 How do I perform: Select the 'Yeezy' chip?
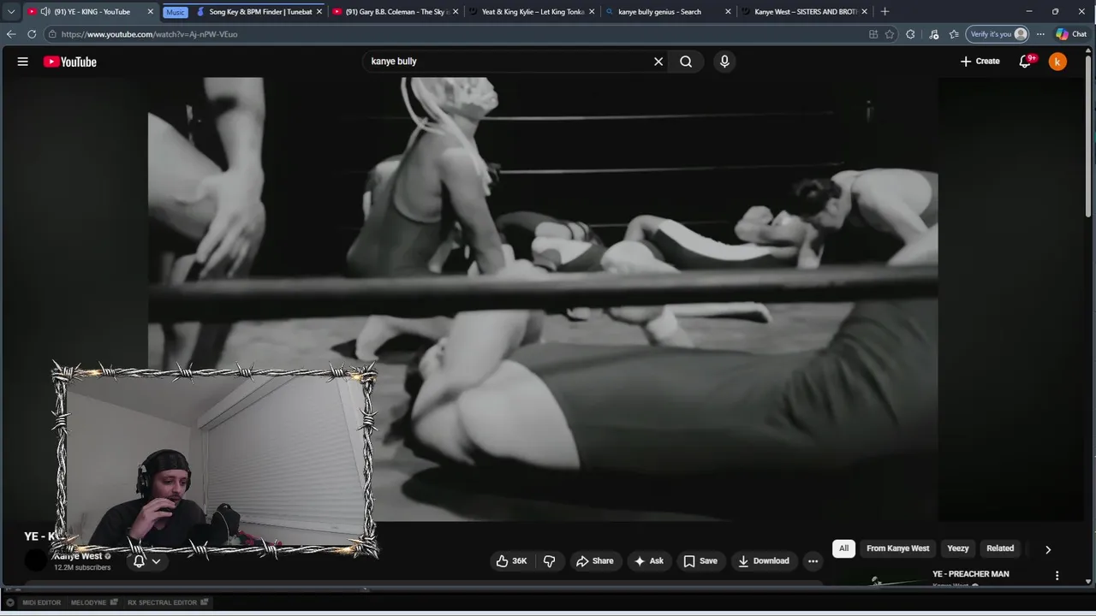(957, 548)
